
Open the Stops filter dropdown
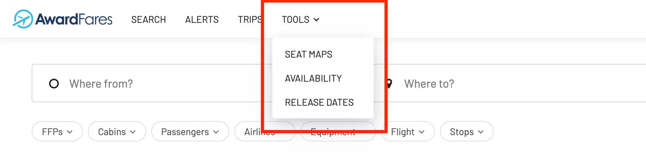click(x=467, y=132)
